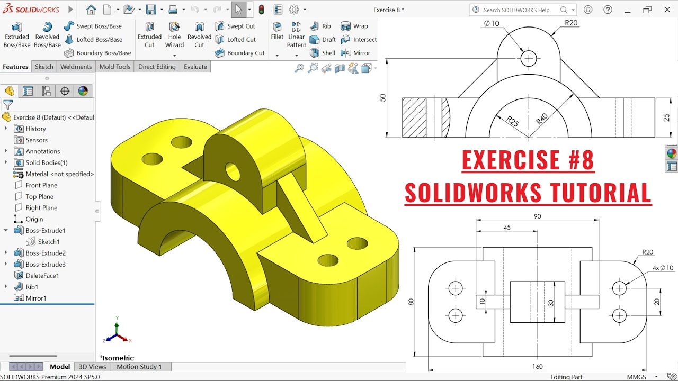Choose the Lofted Boss/Base tool
This screenshot has height=381, width=678.
tap(93, 40)
